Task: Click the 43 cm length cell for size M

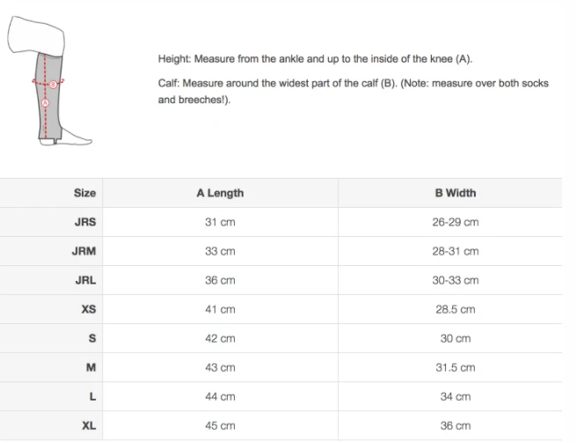Action: (220, 367)
